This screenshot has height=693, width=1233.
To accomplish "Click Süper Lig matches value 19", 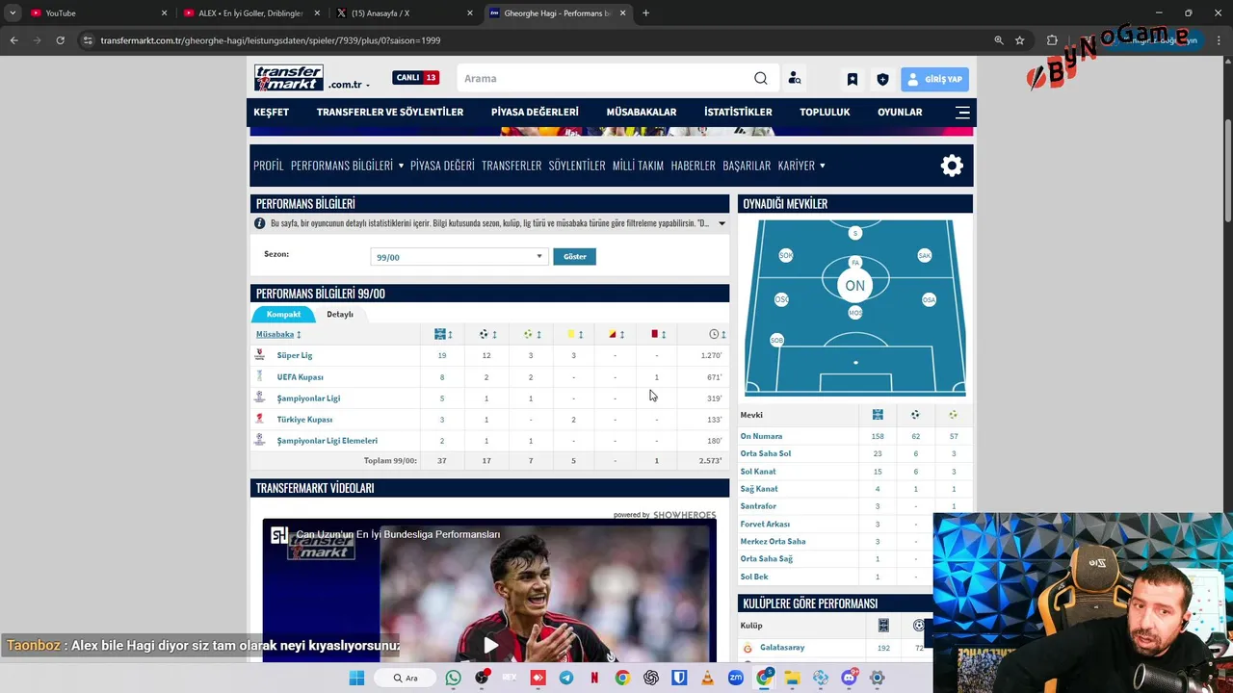I will [442, 355].
